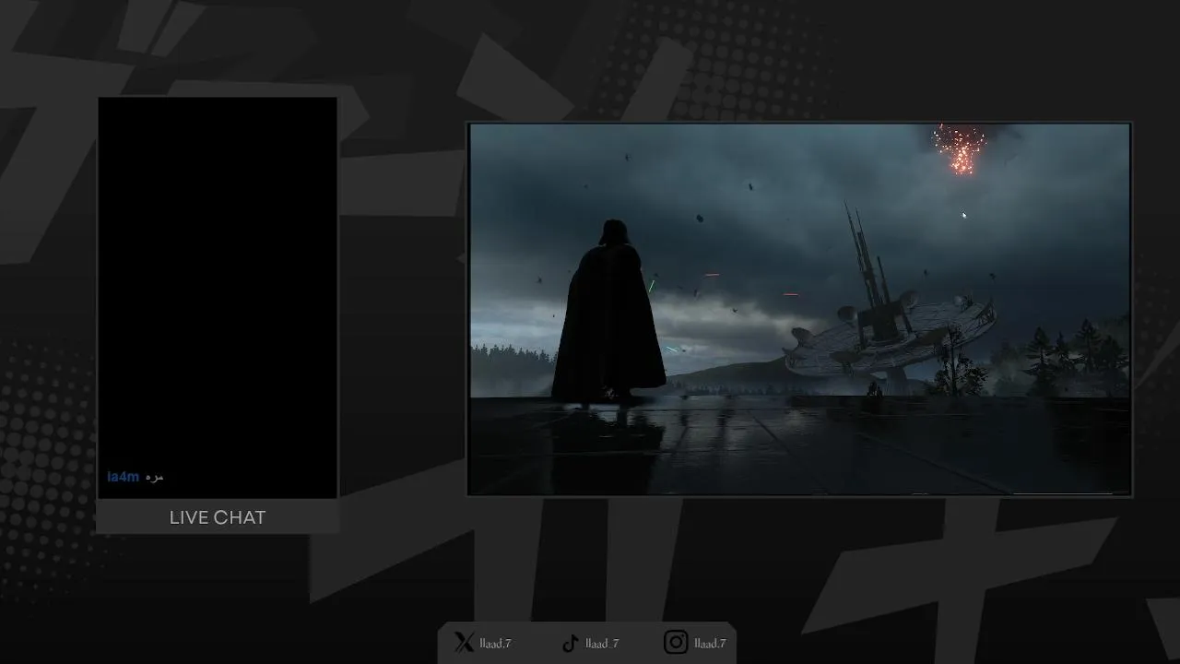Viewport: 1180px width, 664px height.
Task: Click the Instagram logo icon
Action: coord(676,642)
